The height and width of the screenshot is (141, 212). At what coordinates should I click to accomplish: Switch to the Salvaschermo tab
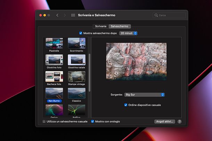(120, 26)
